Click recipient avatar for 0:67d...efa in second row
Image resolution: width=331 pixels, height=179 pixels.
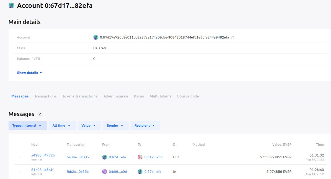[140, 172]
